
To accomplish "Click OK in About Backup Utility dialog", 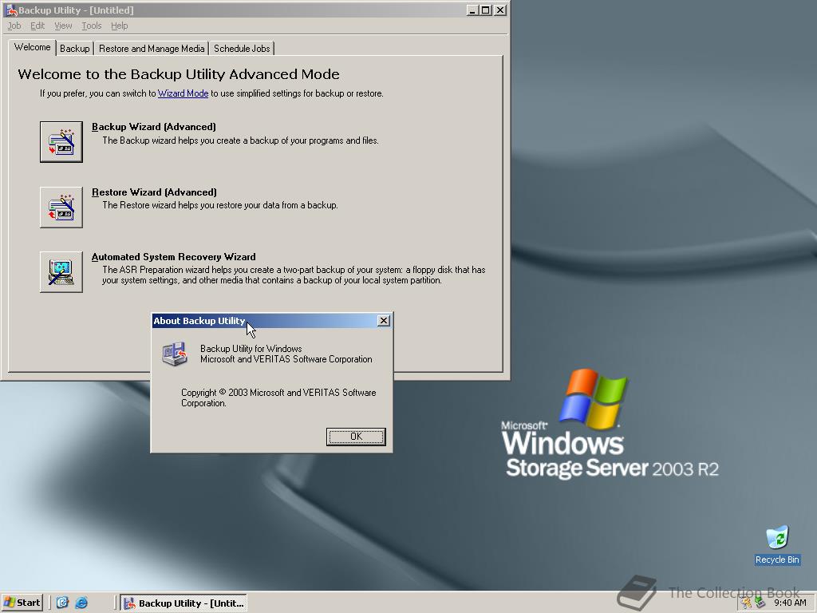I will tap(356, 437).
